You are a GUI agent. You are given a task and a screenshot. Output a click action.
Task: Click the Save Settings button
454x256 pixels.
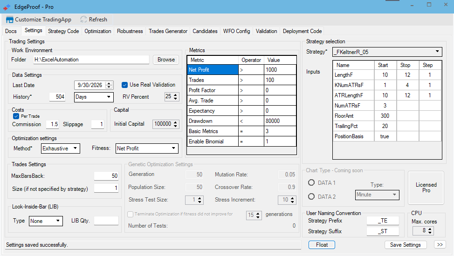406,245
